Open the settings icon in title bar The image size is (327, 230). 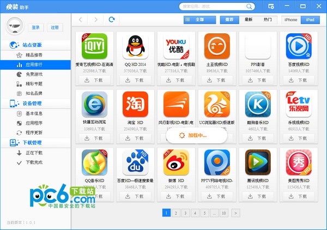coord(271,7)
